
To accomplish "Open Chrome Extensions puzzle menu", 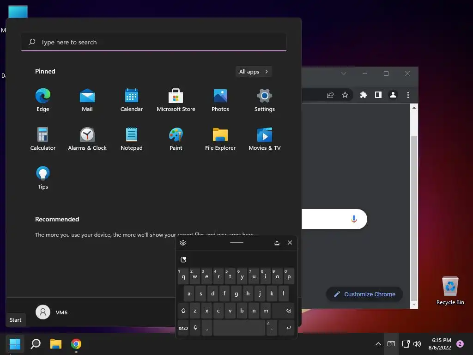I will 364,95.
